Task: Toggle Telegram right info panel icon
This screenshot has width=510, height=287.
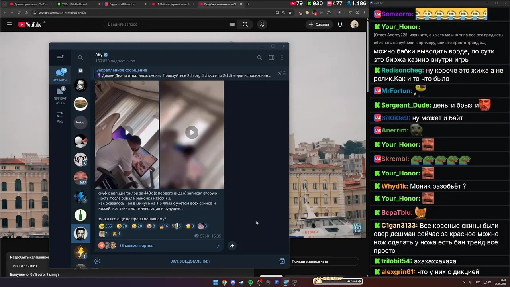Action: [271, 58]
